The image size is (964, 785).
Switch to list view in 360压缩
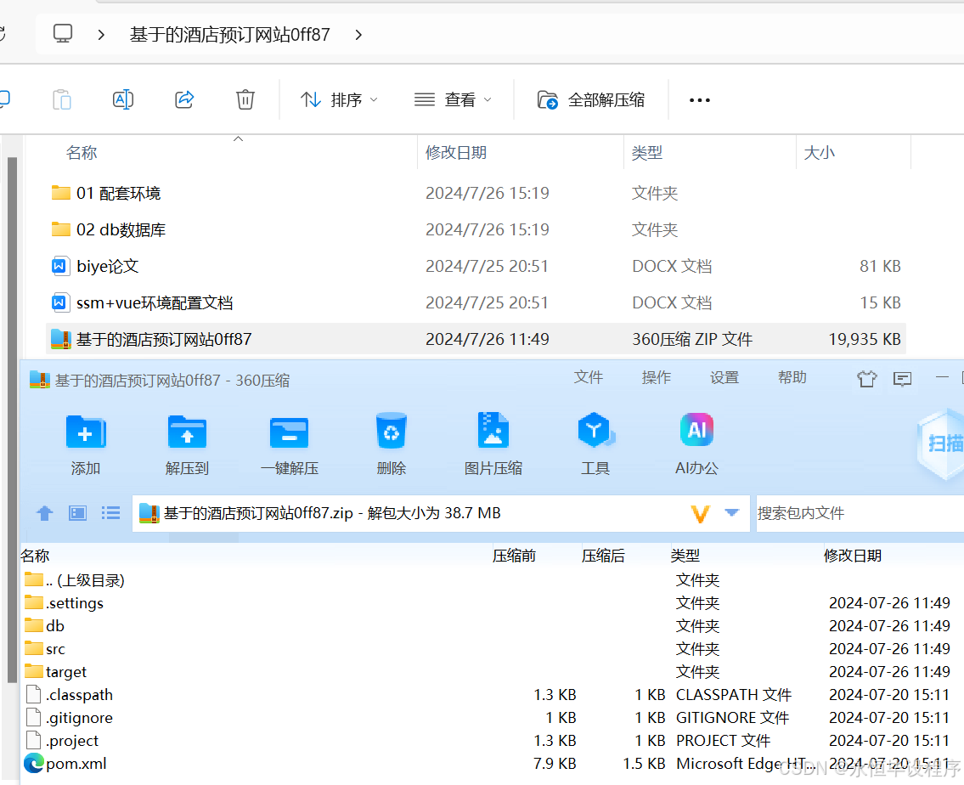[x=110, y=513]
